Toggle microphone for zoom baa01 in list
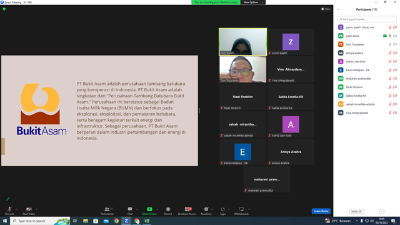 point(390,27)
